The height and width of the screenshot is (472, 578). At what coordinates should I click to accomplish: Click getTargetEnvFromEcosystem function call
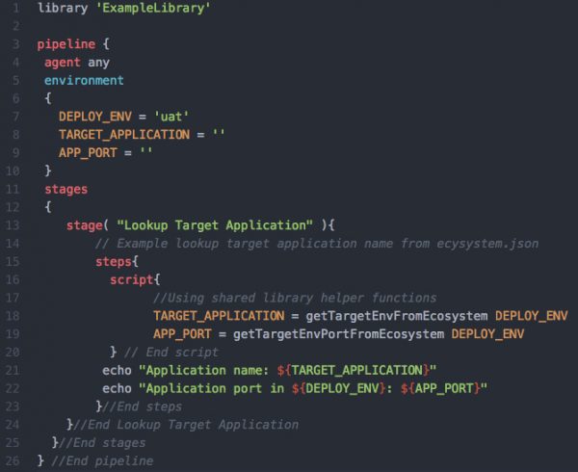pyautogui.click(x=397, y=316)
